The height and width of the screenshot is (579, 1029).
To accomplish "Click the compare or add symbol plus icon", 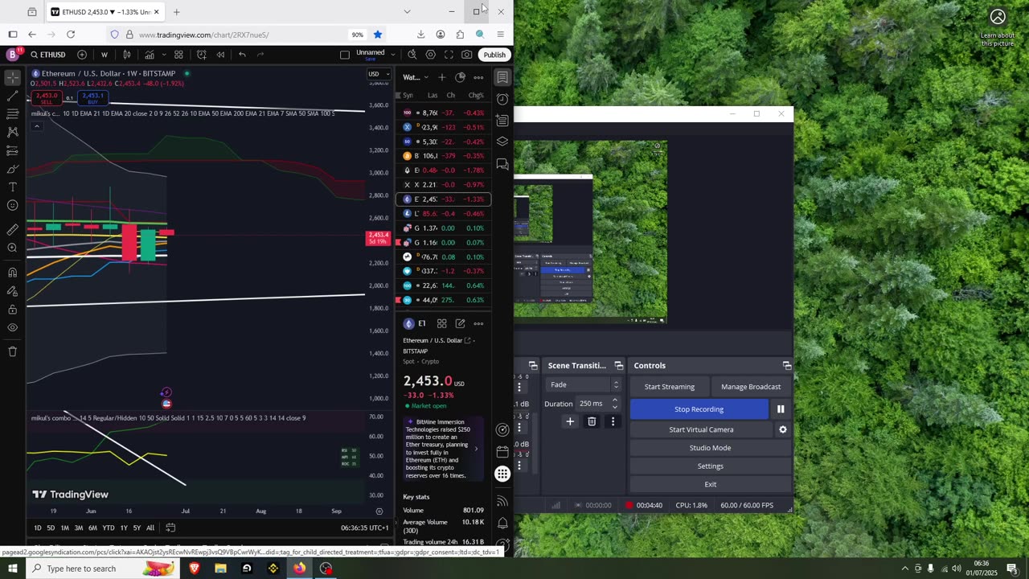I will [82, 55].
